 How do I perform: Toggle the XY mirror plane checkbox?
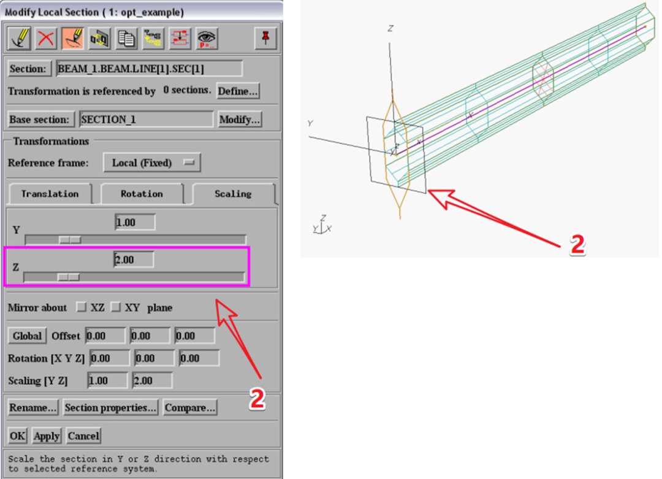click(x=116, y=307)
